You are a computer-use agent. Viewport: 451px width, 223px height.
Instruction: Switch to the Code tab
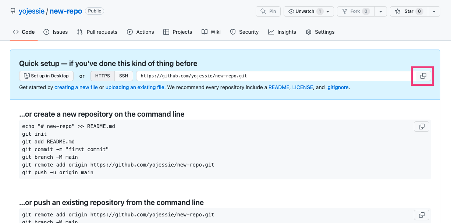tap(24, 32)
